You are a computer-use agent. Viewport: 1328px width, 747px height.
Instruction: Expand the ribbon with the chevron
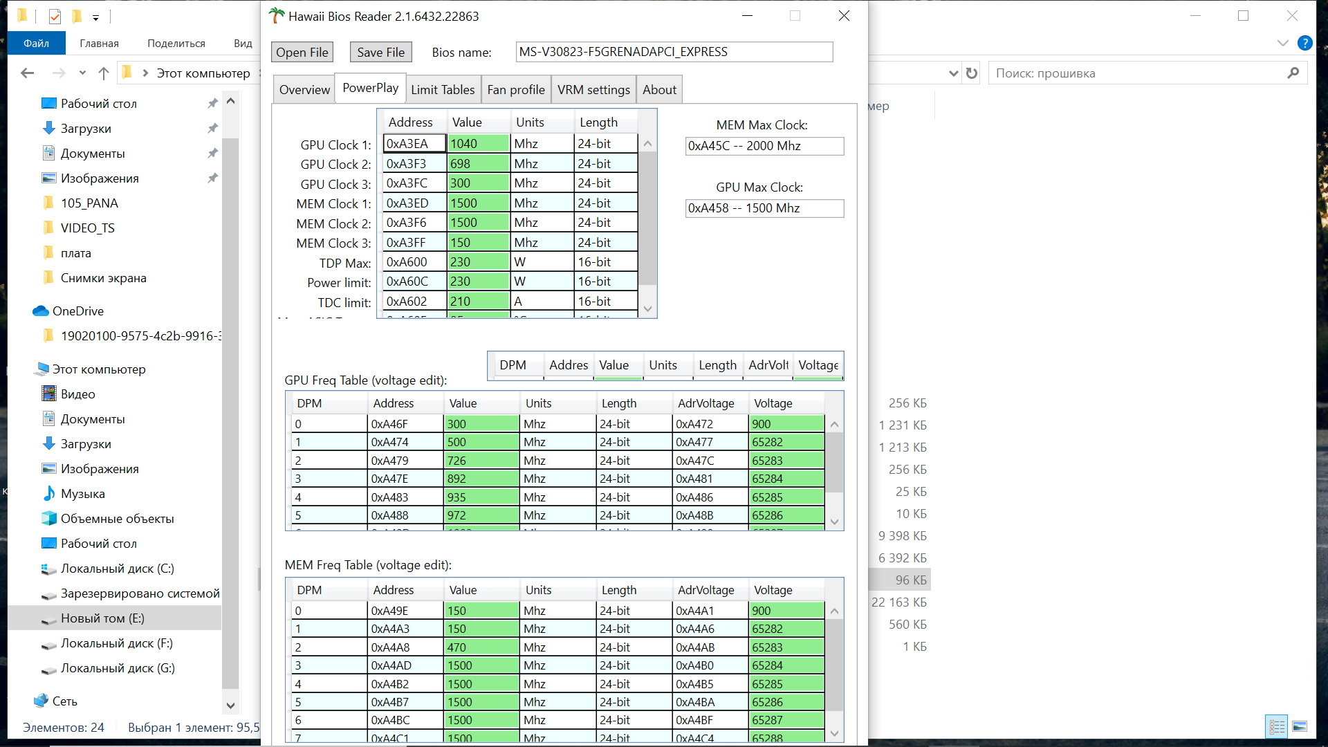(x=1282, y=43)
